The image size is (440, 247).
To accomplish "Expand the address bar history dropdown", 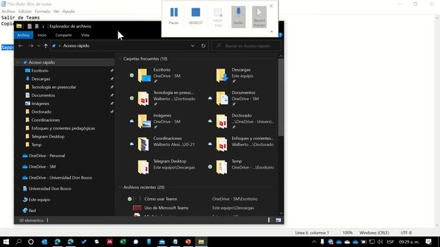I will [192, 46].
